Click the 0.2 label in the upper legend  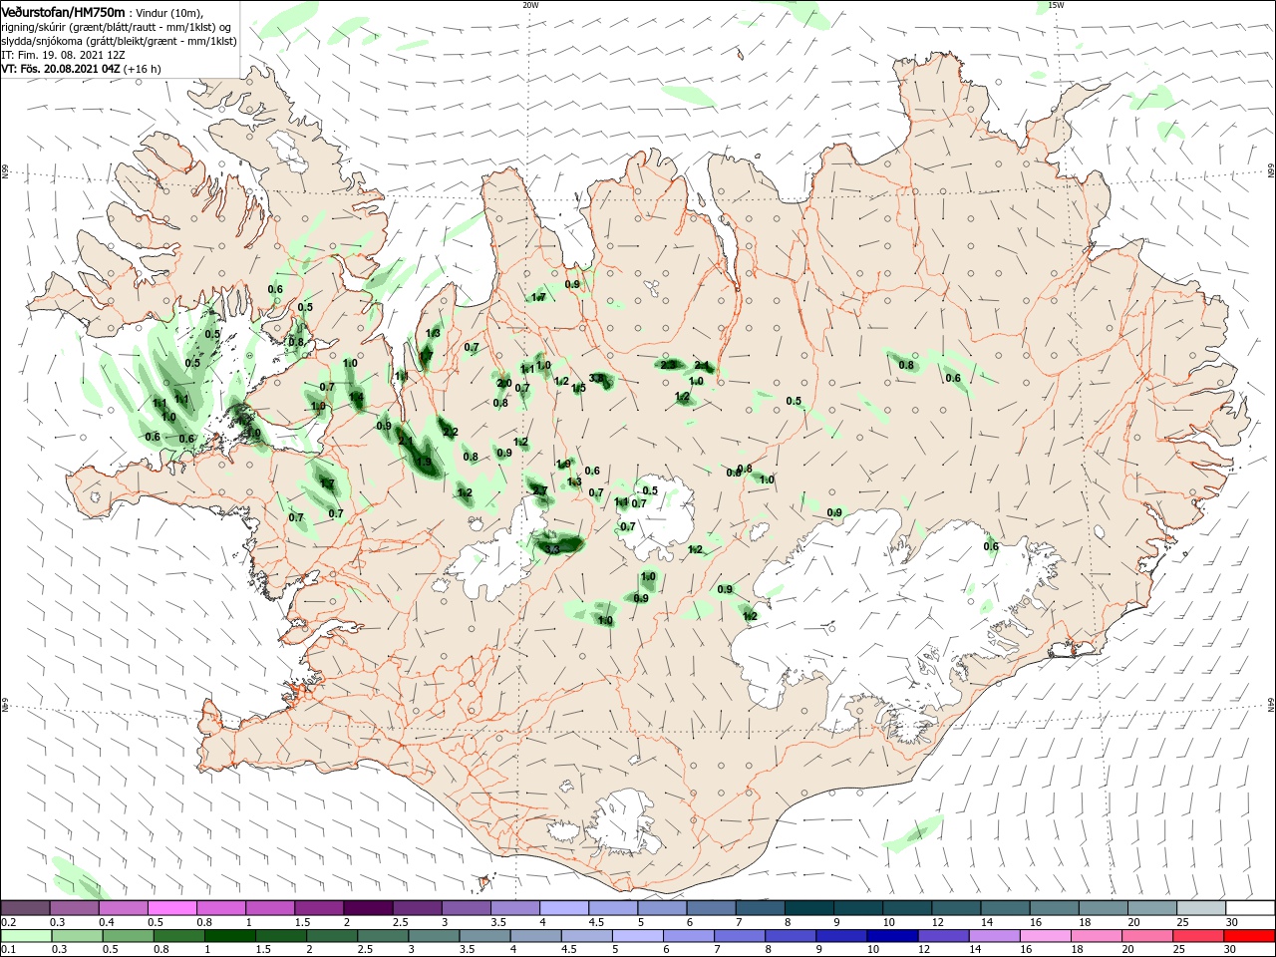coord(9,922)
